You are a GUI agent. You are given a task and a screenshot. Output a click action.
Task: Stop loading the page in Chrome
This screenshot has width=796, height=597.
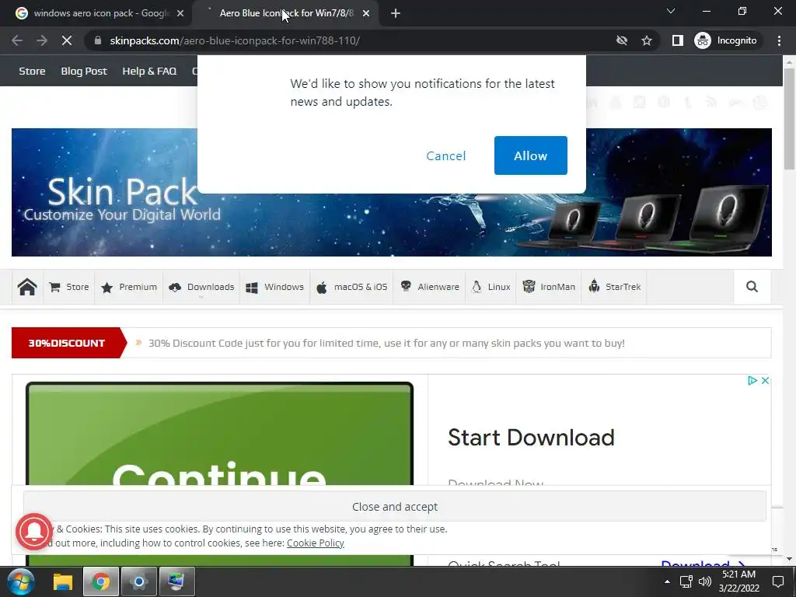(x=67, y=40)
